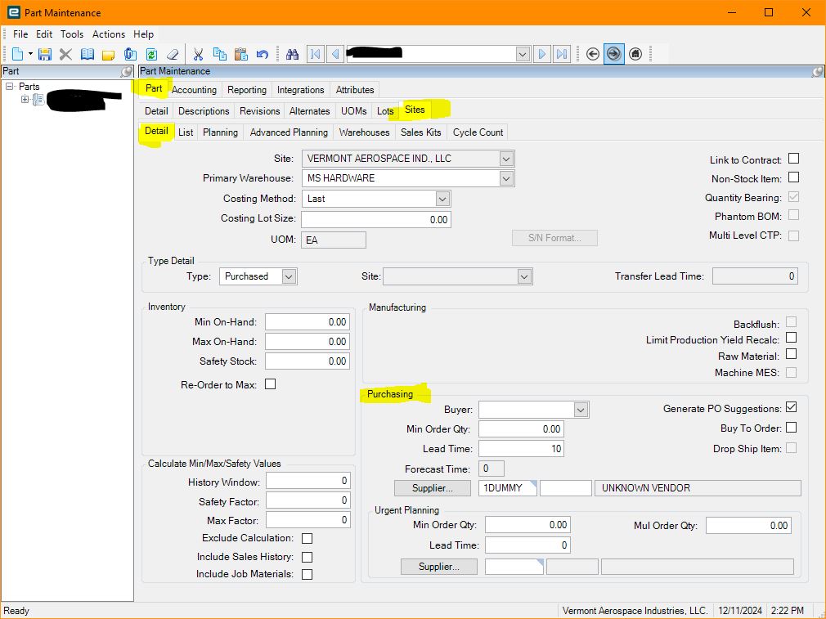This screenshot has height=619, width=826.
Task: Go to last record navigation icon
Action: (x=562, y=54)
